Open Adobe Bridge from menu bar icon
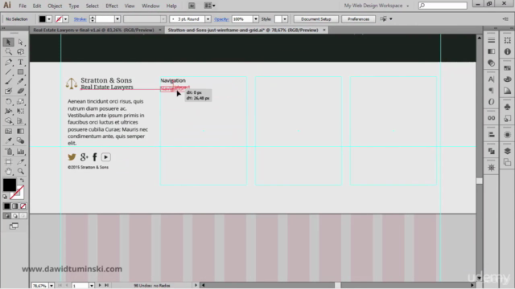This screenshot has height=289, width=515. (192, 6)
